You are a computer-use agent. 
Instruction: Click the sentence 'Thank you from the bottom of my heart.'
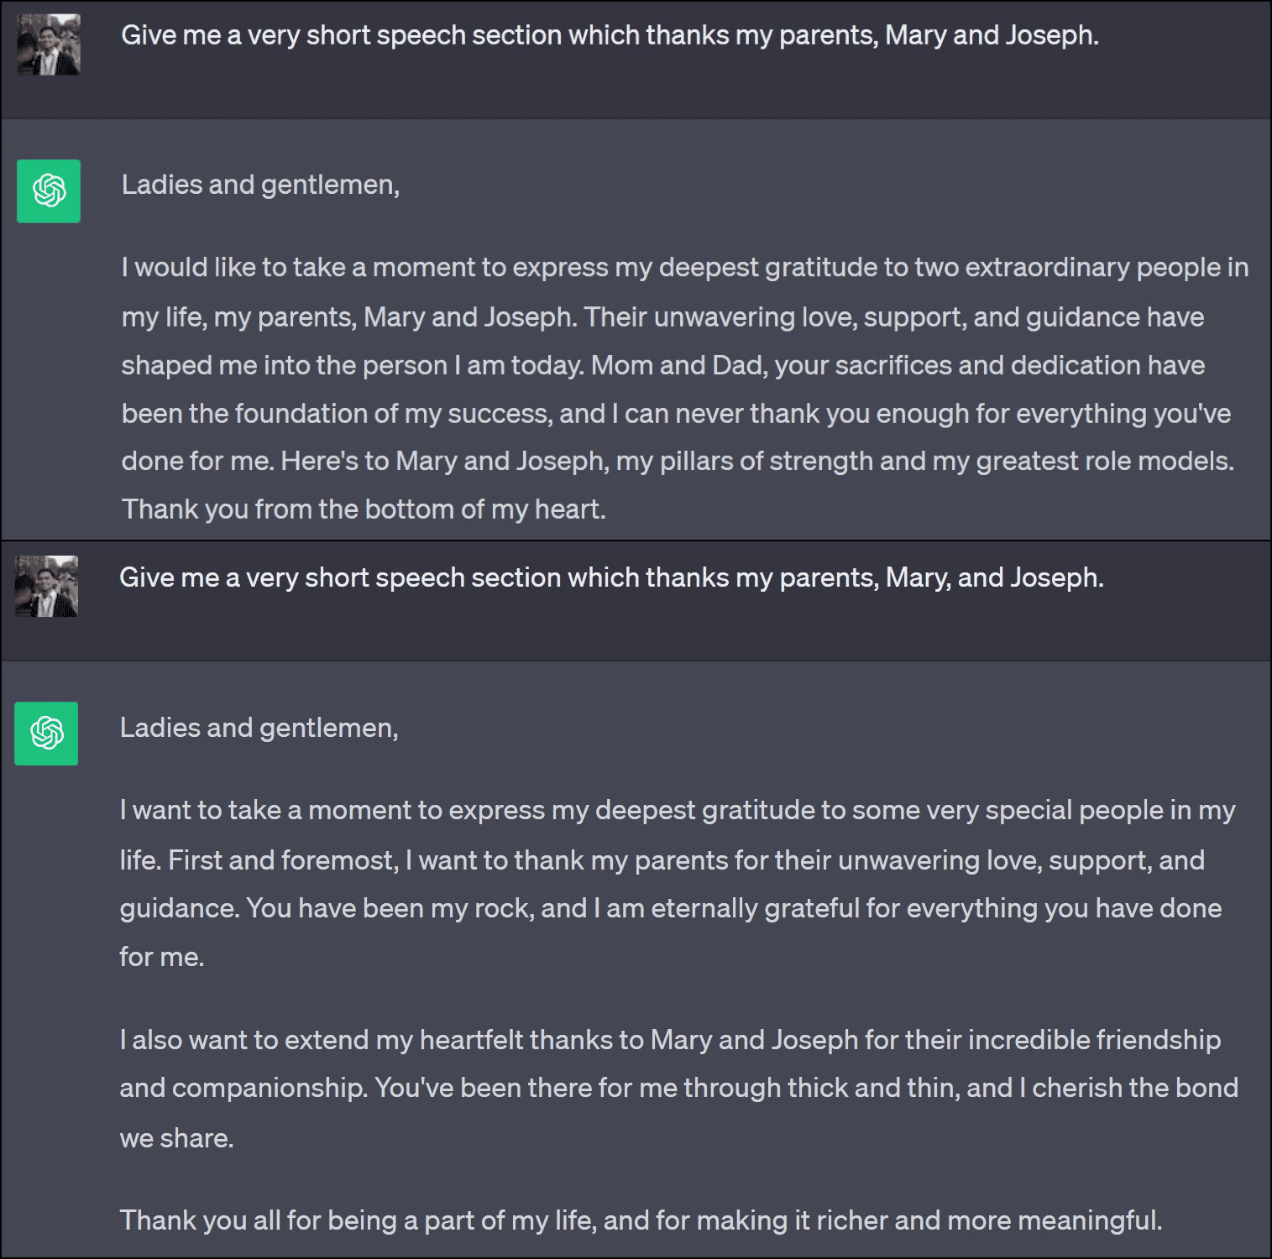[364, 509]
